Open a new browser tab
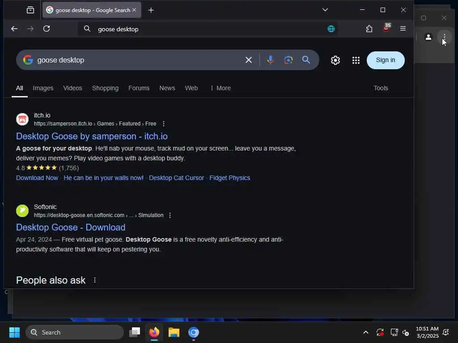Image resolution: width=458 pixels, height=343 pixels. tap(151, 10)
